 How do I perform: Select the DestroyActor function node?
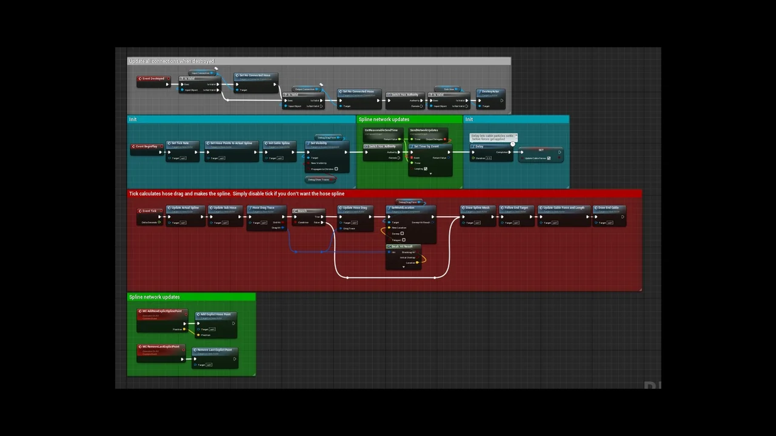pos(490,92)
